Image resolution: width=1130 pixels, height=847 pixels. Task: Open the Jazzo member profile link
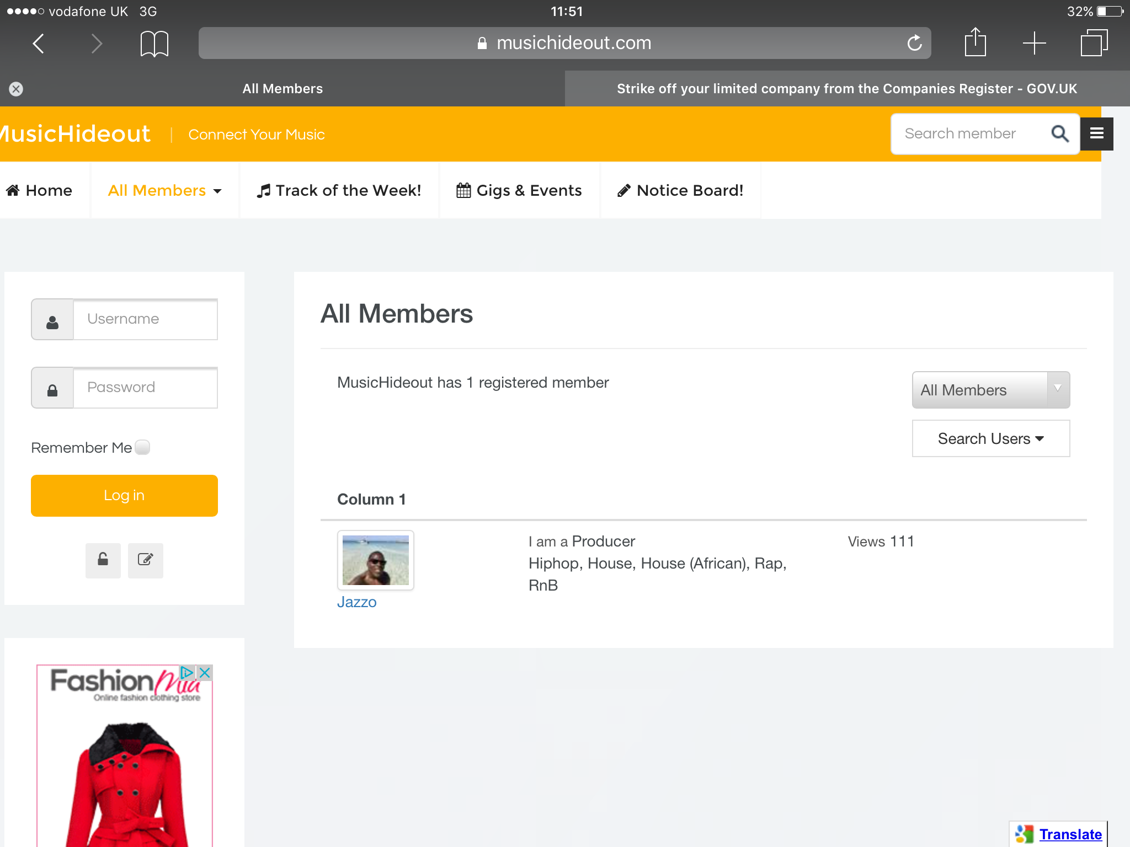pyautogui.click(x=356, y=602)
